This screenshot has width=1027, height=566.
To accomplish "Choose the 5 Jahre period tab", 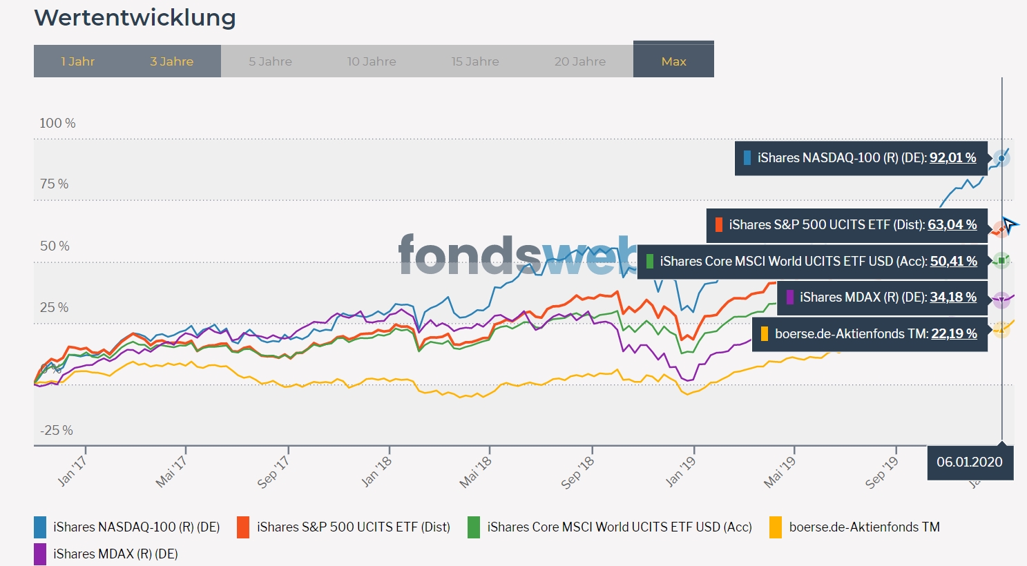I will pos(271,61).
